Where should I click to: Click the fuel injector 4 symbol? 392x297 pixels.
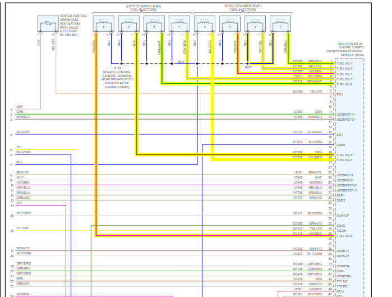point(205,24)
